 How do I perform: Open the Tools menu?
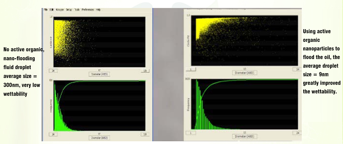77,10
